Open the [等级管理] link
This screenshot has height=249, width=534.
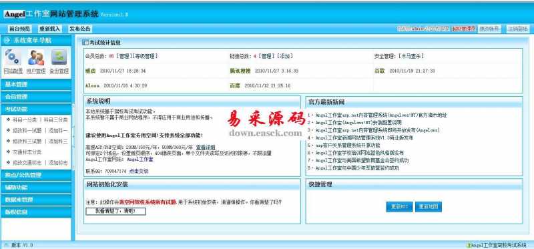pos(144,56)
